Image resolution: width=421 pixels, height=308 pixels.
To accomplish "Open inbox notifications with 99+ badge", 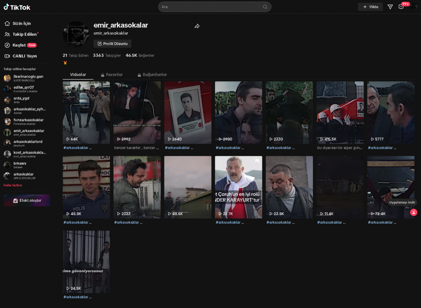I will point(401,7).
